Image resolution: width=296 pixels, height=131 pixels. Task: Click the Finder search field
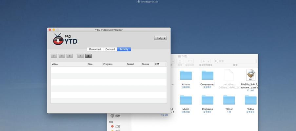click(235, 61)
